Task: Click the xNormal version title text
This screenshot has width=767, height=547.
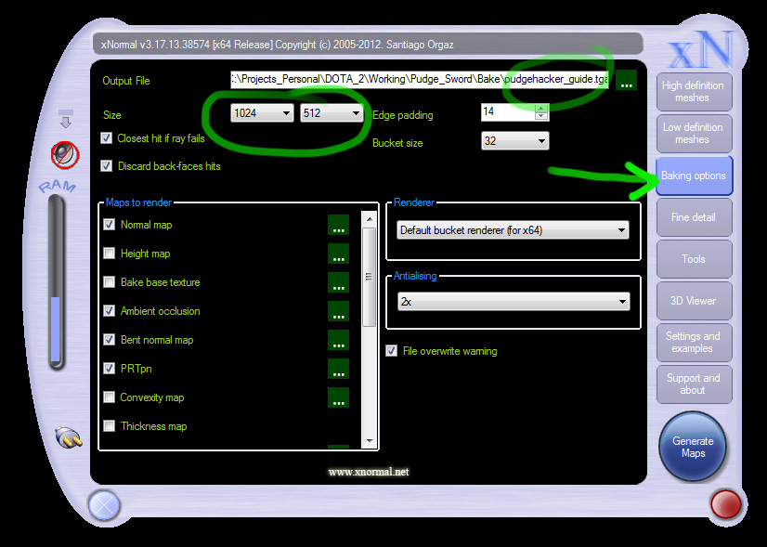Action: pos(277,45)
